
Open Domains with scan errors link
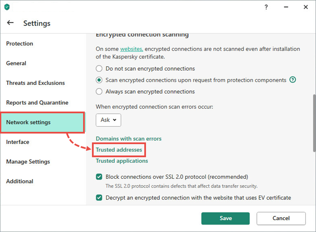[129, 139]
